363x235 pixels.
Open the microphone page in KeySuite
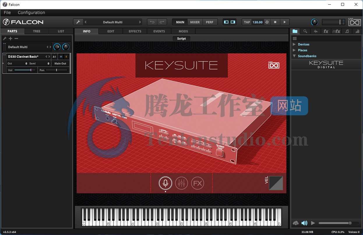165,183
